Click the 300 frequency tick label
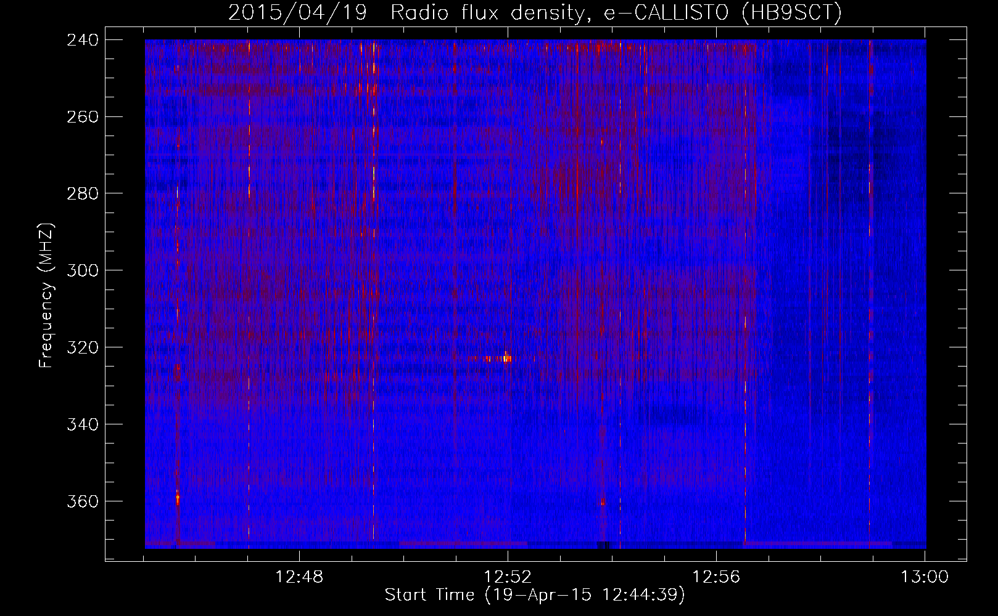 [83, 271]
